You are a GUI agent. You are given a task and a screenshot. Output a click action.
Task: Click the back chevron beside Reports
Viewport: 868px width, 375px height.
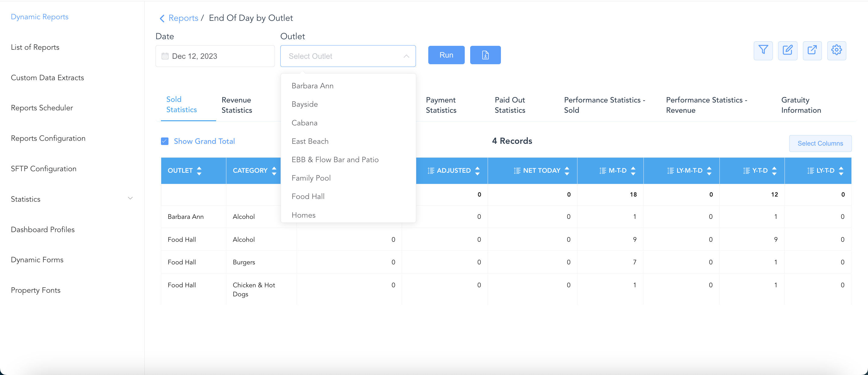[x=162, y=18]
